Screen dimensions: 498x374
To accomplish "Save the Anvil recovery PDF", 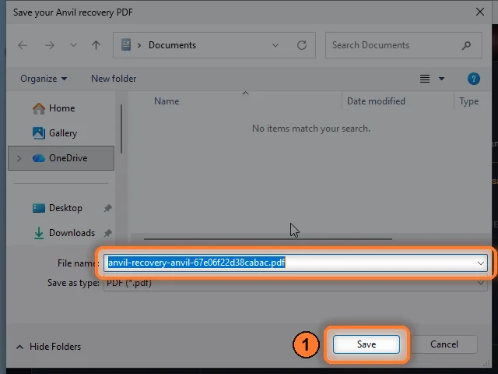I will 366,344.
